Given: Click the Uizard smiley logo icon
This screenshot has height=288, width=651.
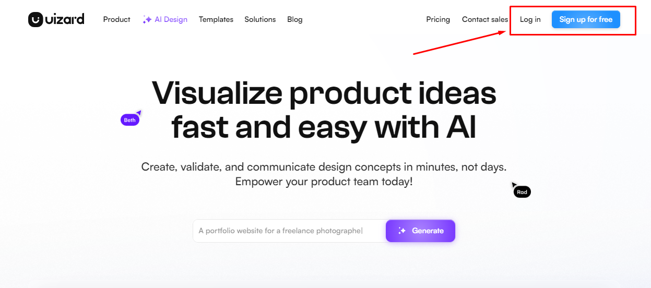Looking at the screenshot, I should 35,20.
